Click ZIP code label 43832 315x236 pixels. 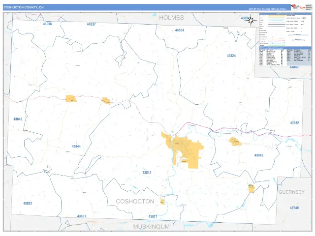[294, 123]
